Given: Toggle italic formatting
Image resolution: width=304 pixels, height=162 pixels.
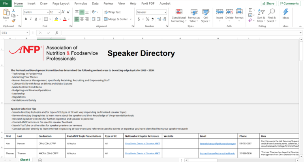Looking at the screenshot, I should click(30, 19).
